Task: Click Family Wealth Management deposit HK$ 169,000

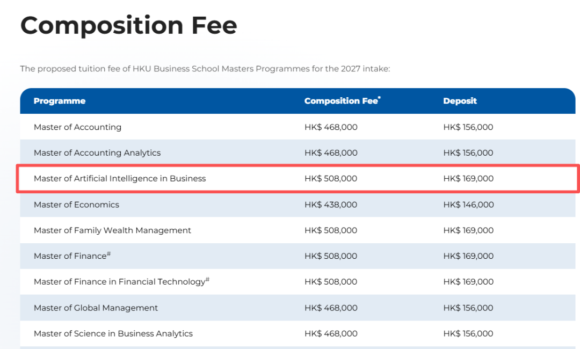Action: 468,230
